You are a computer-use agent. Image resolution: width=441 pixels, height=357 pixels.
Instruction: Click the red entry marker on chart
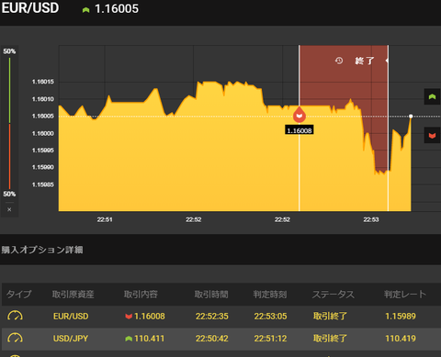pyautogui.click(x=300, y=115)
